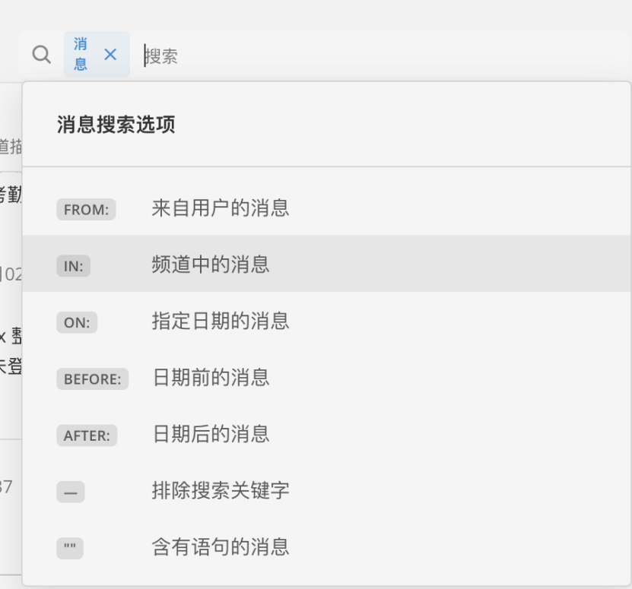Click the ON: badge

coord(77,322)
